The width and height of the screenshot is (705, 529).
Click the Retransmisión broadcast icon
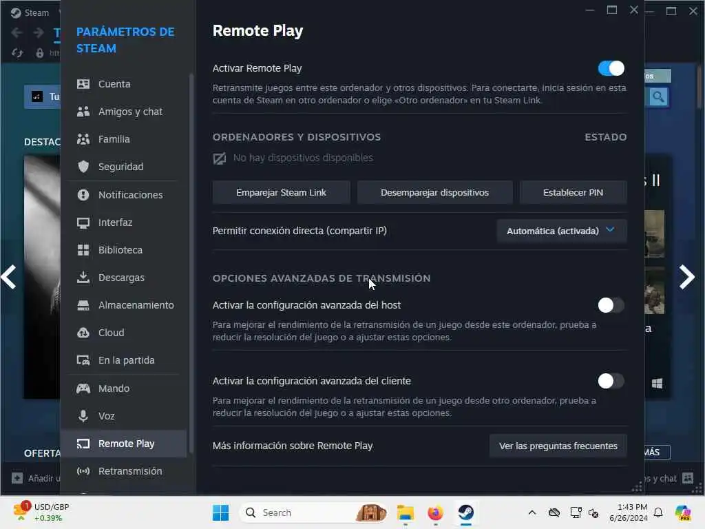pos(83,471)
